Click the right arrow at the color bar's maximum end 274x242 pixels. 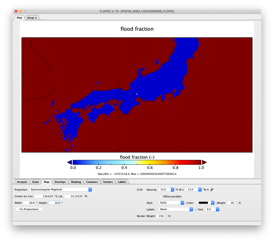pos(203,161)
